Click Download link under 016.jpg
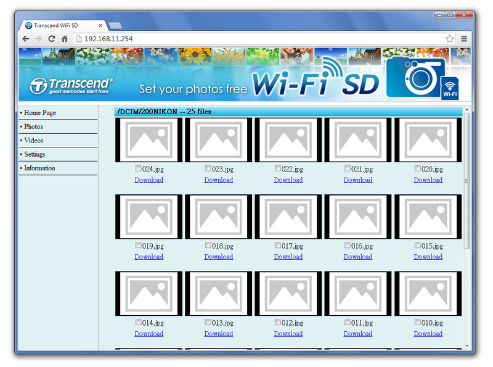The width and height of the screenshot is (493, 367). (x=358, y=257)
